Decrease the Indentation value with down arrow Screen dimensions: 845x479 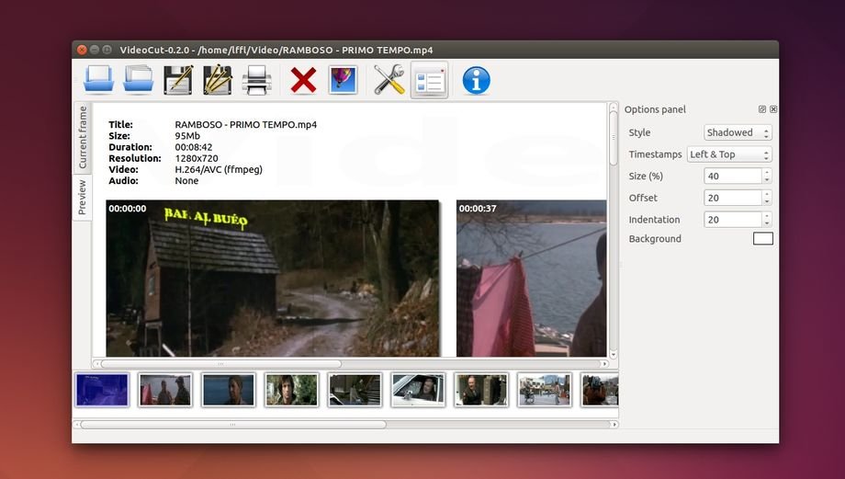pos(767,223)
